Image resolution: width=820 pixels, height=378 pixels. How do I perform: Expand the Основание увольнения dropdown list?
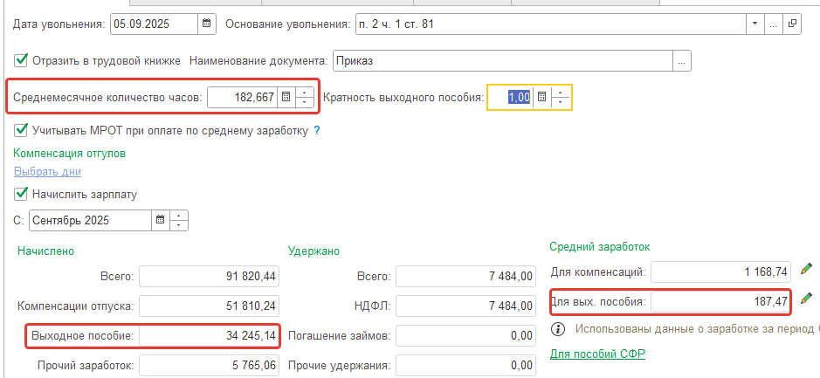click(753, 24)
